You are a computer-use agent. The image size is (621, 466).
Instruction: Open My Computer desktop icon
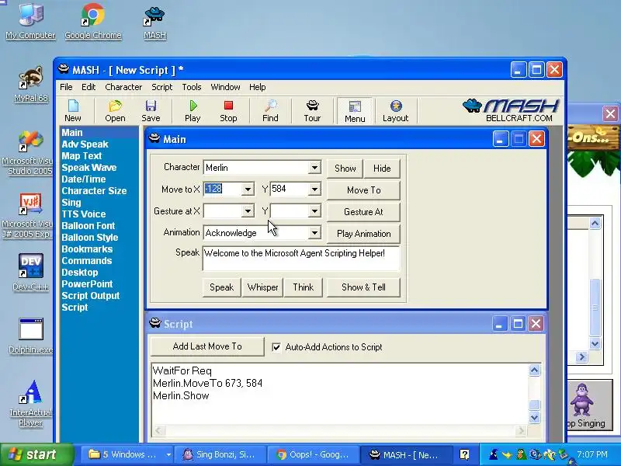click(x=30, y=21)
